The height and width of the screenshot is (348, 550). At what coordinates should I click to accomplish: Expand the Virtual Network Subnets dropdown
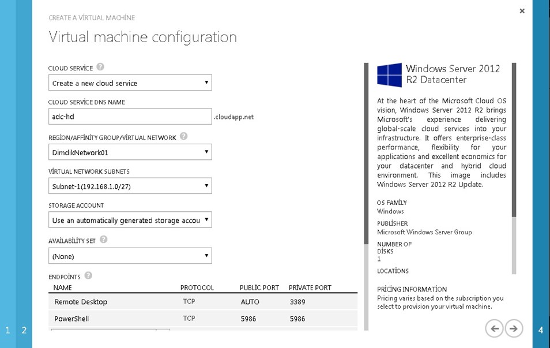tap(130, 186)
